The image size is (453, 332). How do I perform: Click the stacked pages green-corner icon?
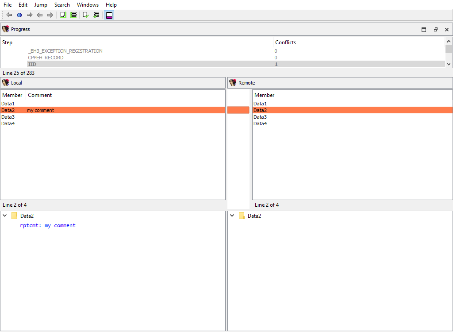coord(74,15)
